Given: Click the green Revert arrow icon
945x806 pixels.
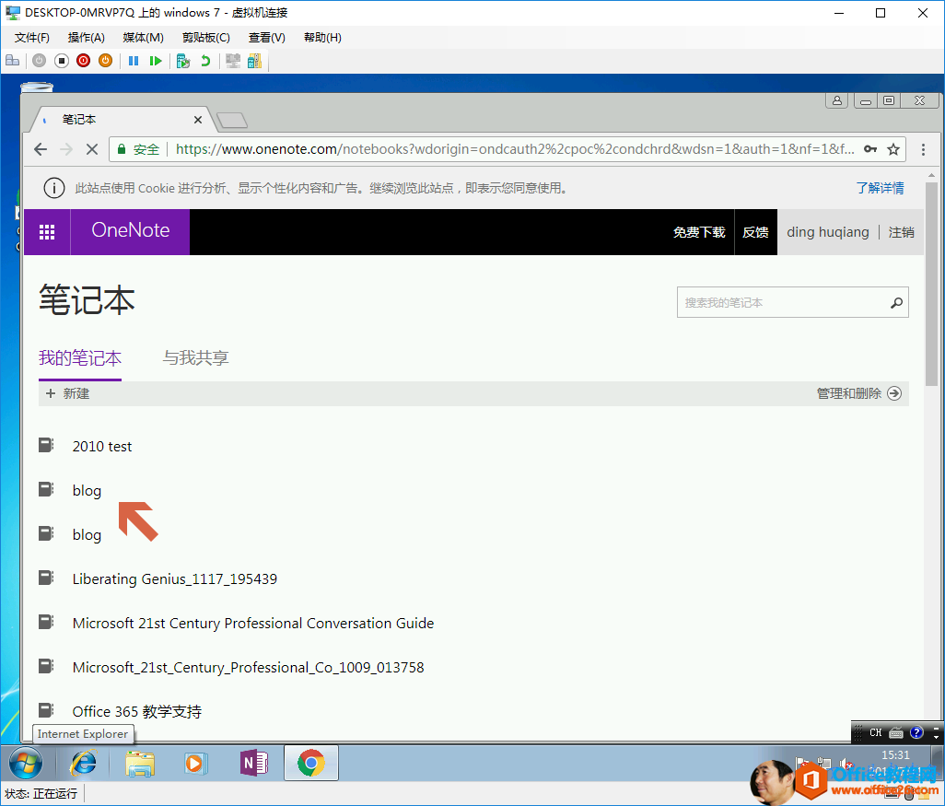Looking at the screenshot, I should (x=204, y=61).
